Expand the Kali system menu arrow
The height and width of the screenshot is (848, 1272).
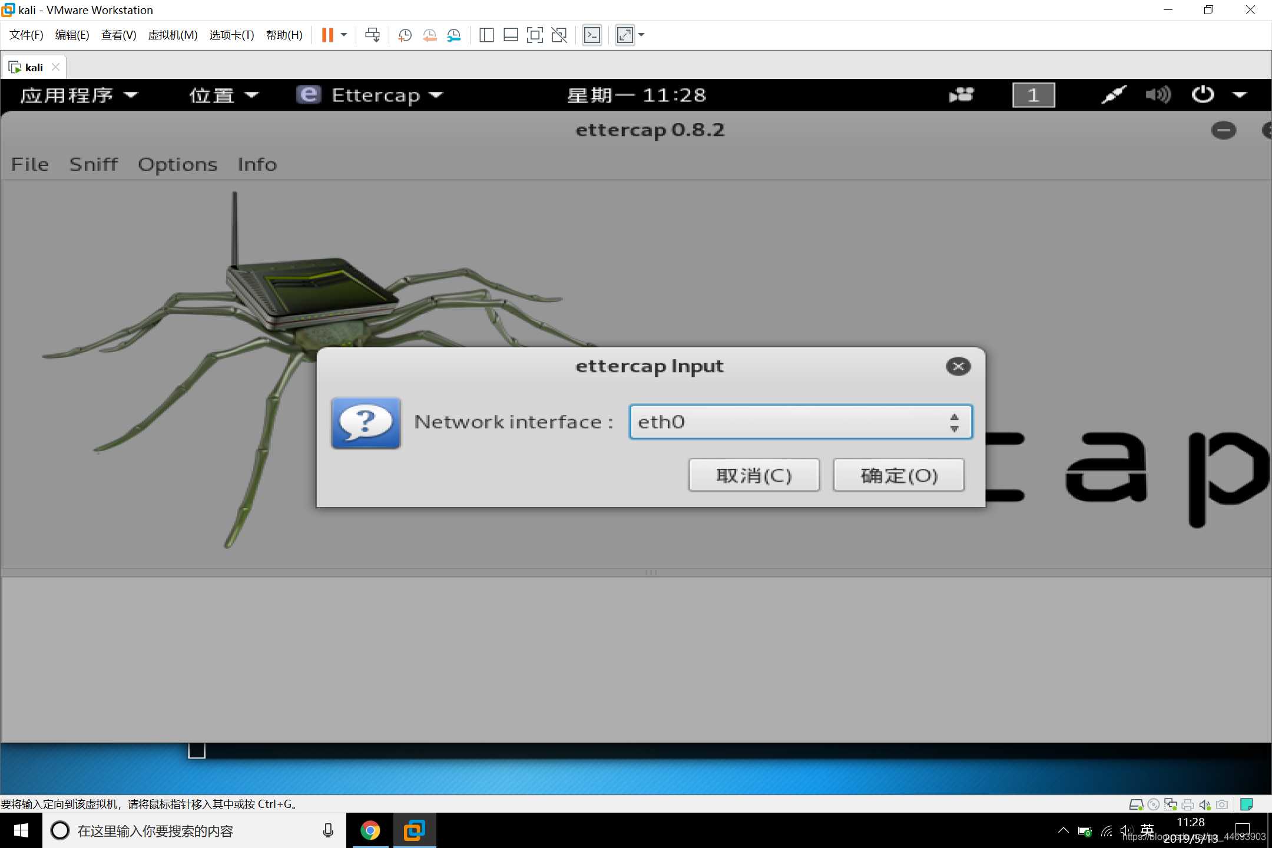1240,95
